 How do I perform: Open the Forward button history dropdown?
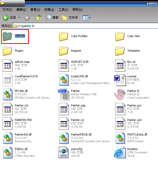tap(33, 18)
